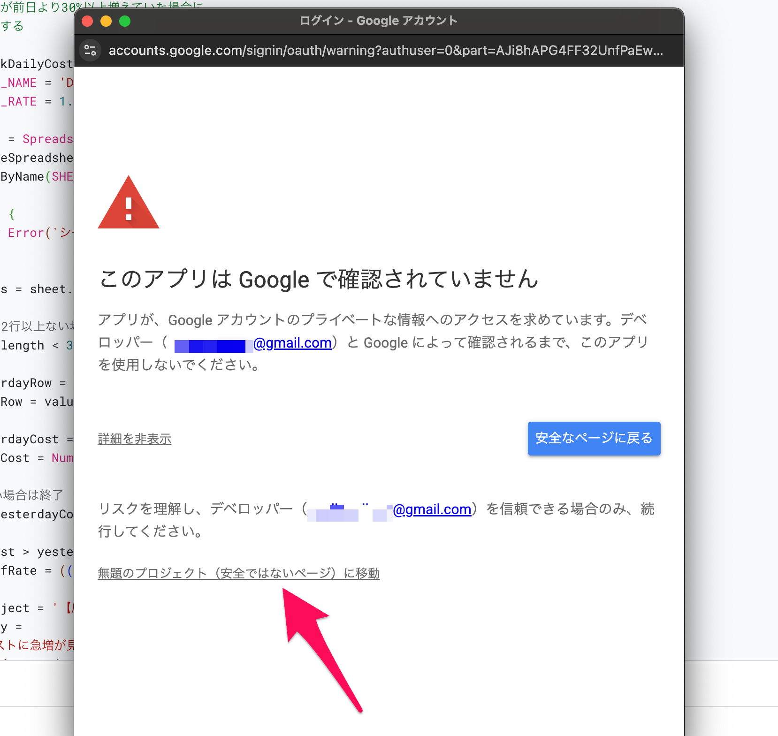The image size is (778, 736).
Task: Click the accounts.google.com URL text
Action: (385, 50)
